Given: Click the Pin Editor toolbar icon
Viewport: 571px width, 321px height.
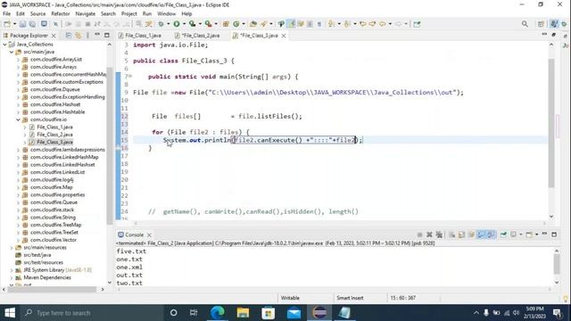Looking at the screenshot, I should pyautogui.click(x=417, y=24).
